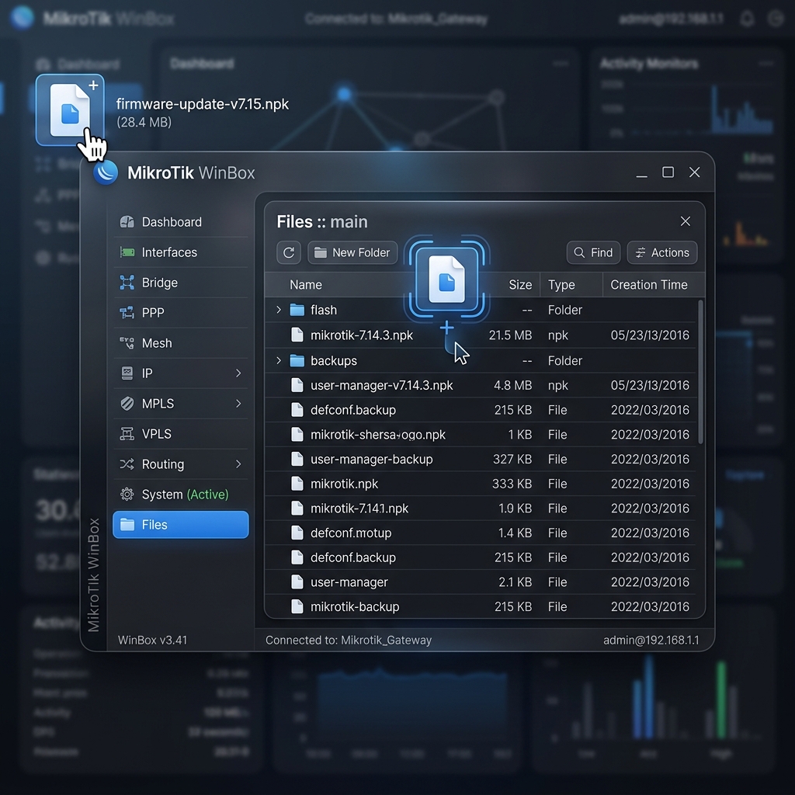Viewport: 795px width, 795px height.
Task: Click file icon of defconf.motup
Action: [297, 533]
